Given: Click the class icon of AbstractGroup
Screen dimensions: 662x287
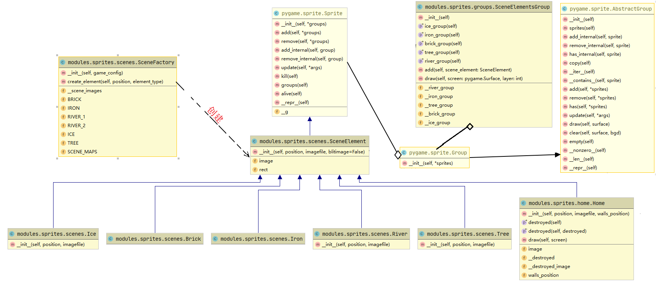Looking at the screenshot, I should [x=564, y=9].
